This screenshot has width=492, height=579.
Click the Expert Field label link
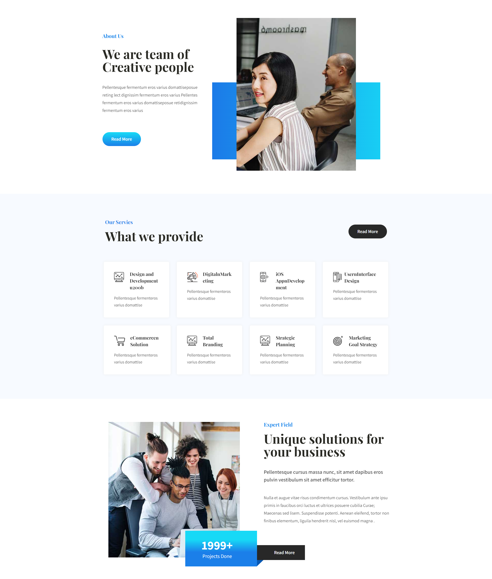(x=278, y=424)
